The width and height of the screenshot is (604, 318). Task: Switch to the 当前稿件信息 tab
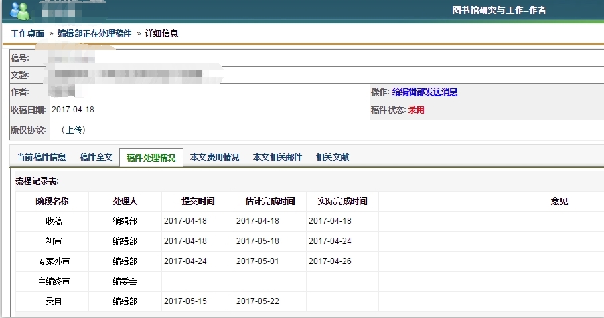(42, 158)
